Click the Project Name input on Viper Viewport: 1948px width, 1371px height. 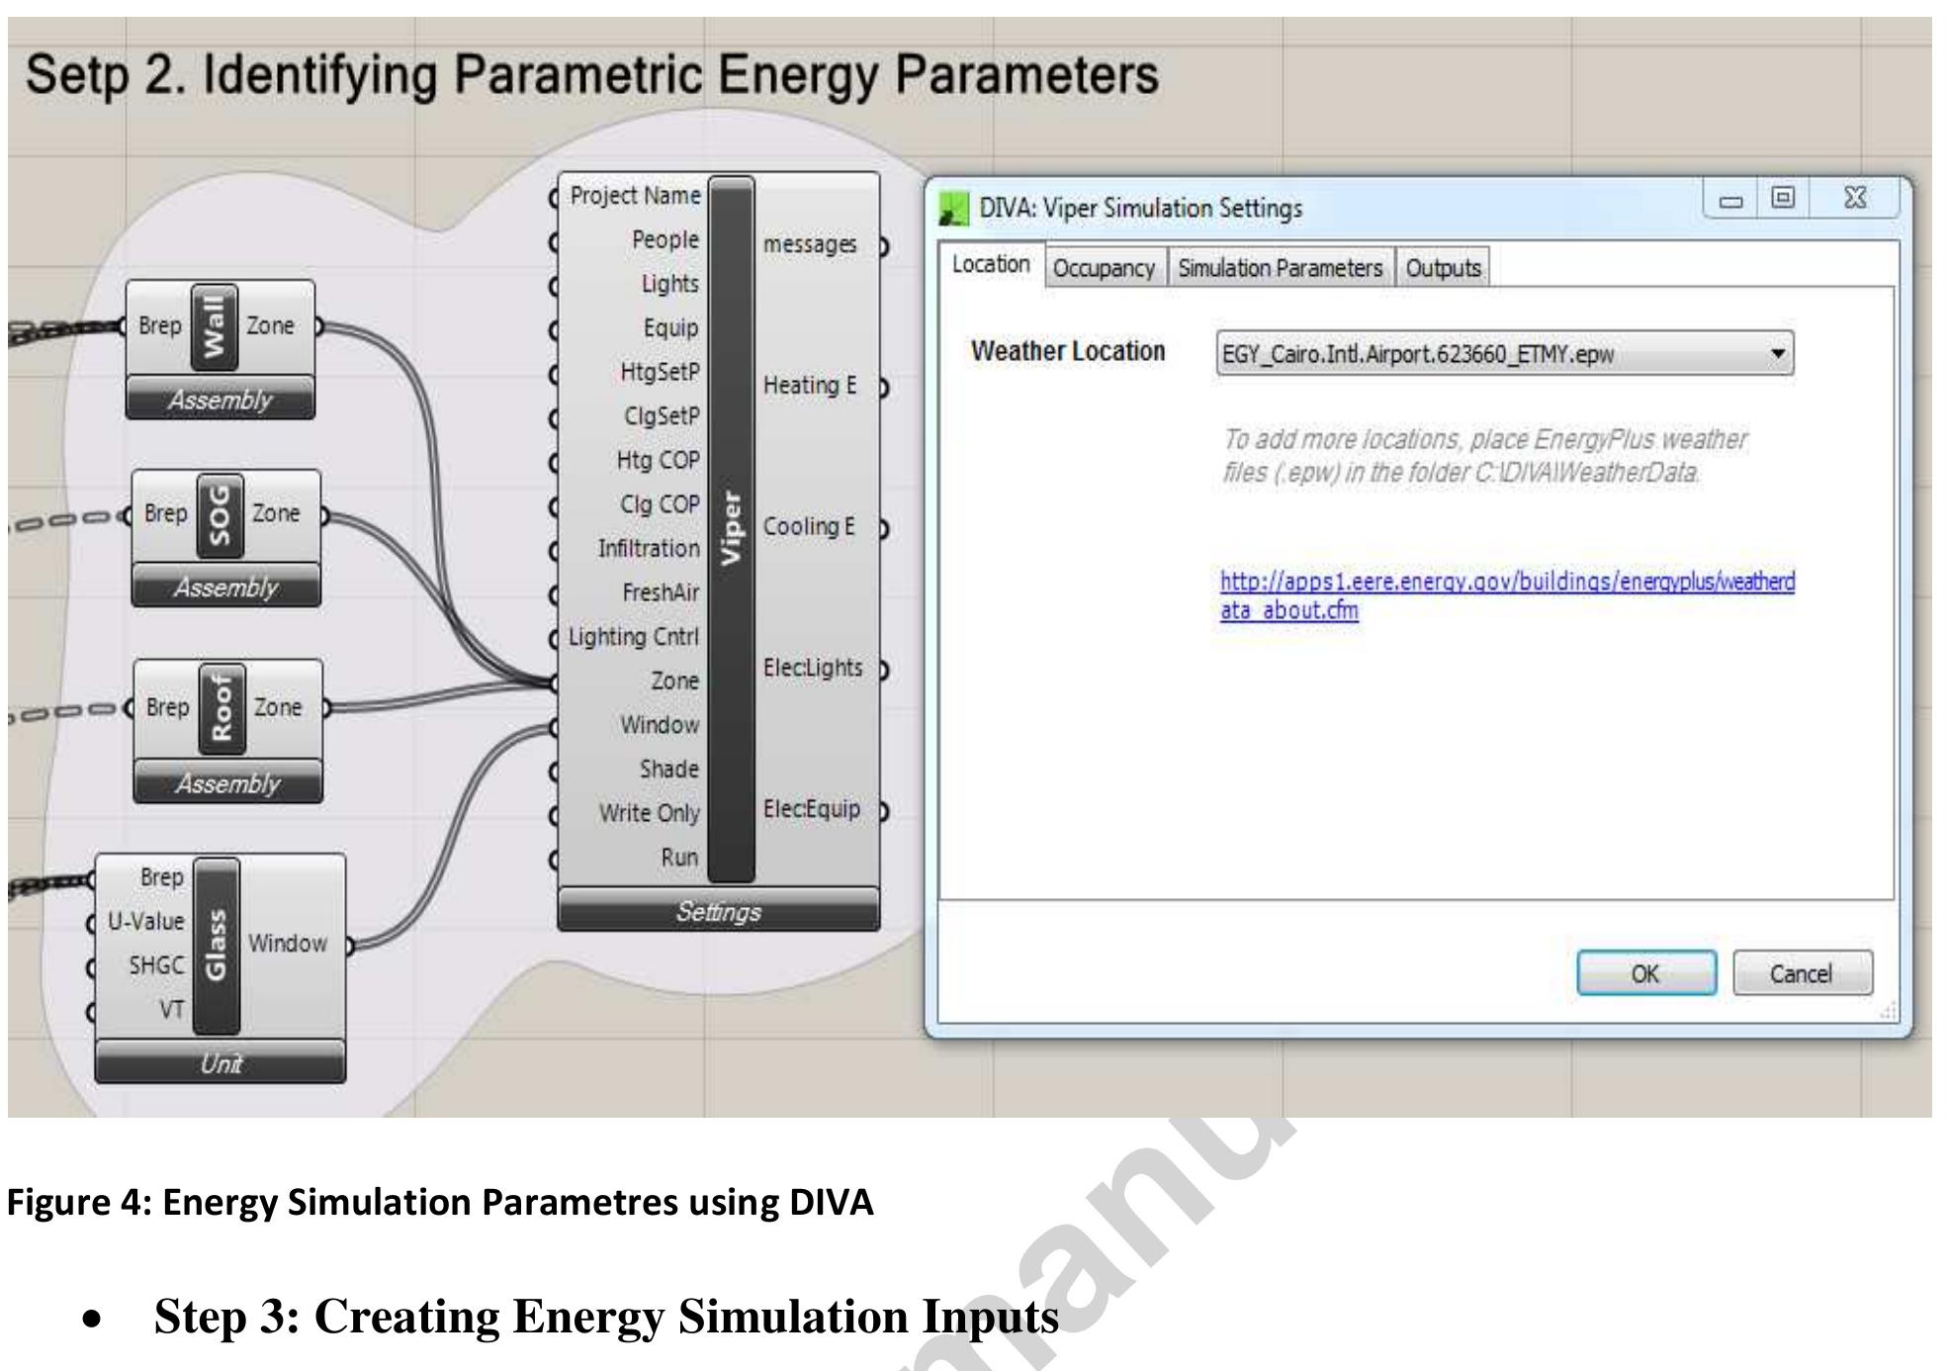tap(635, 196)
